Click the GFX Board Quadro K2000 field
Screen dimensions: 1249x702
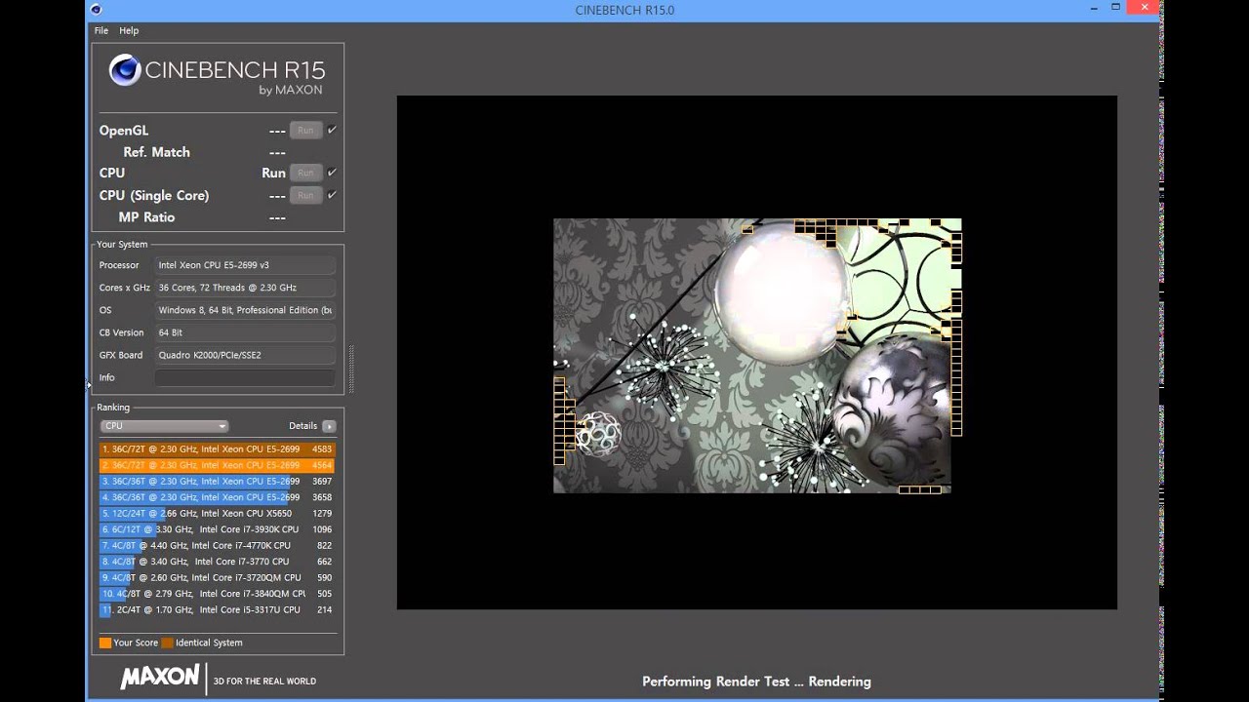click(x=245, y=355)
